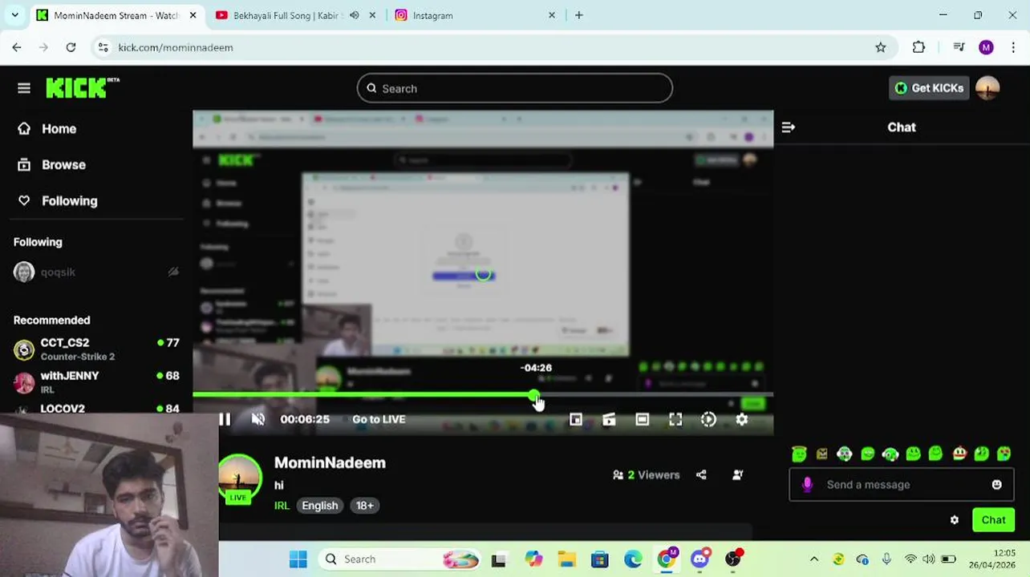Viewport: 1030px width, 577px height.
Task: Open recommended channel CCT_CS2
Action: [96, 349]
